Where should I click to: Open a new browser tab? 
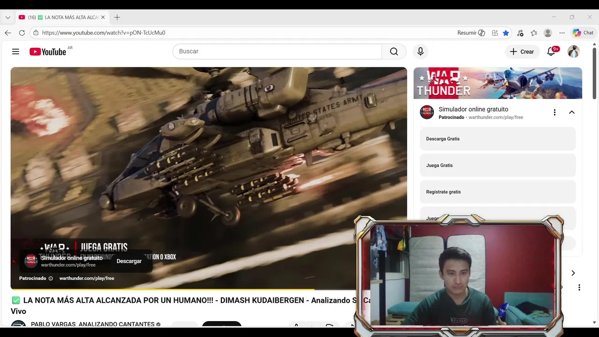[117, 17]
